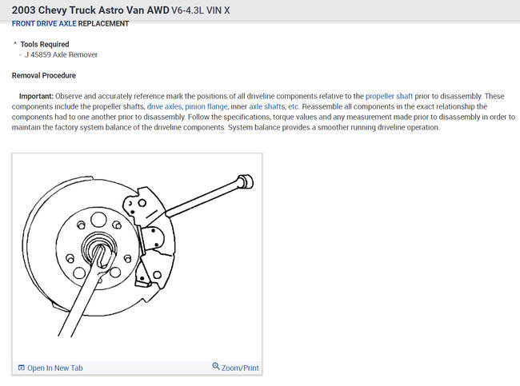Click the 2003 Chevy Truck Astro Van title
The image size is (520, 386).
(90, 10)
